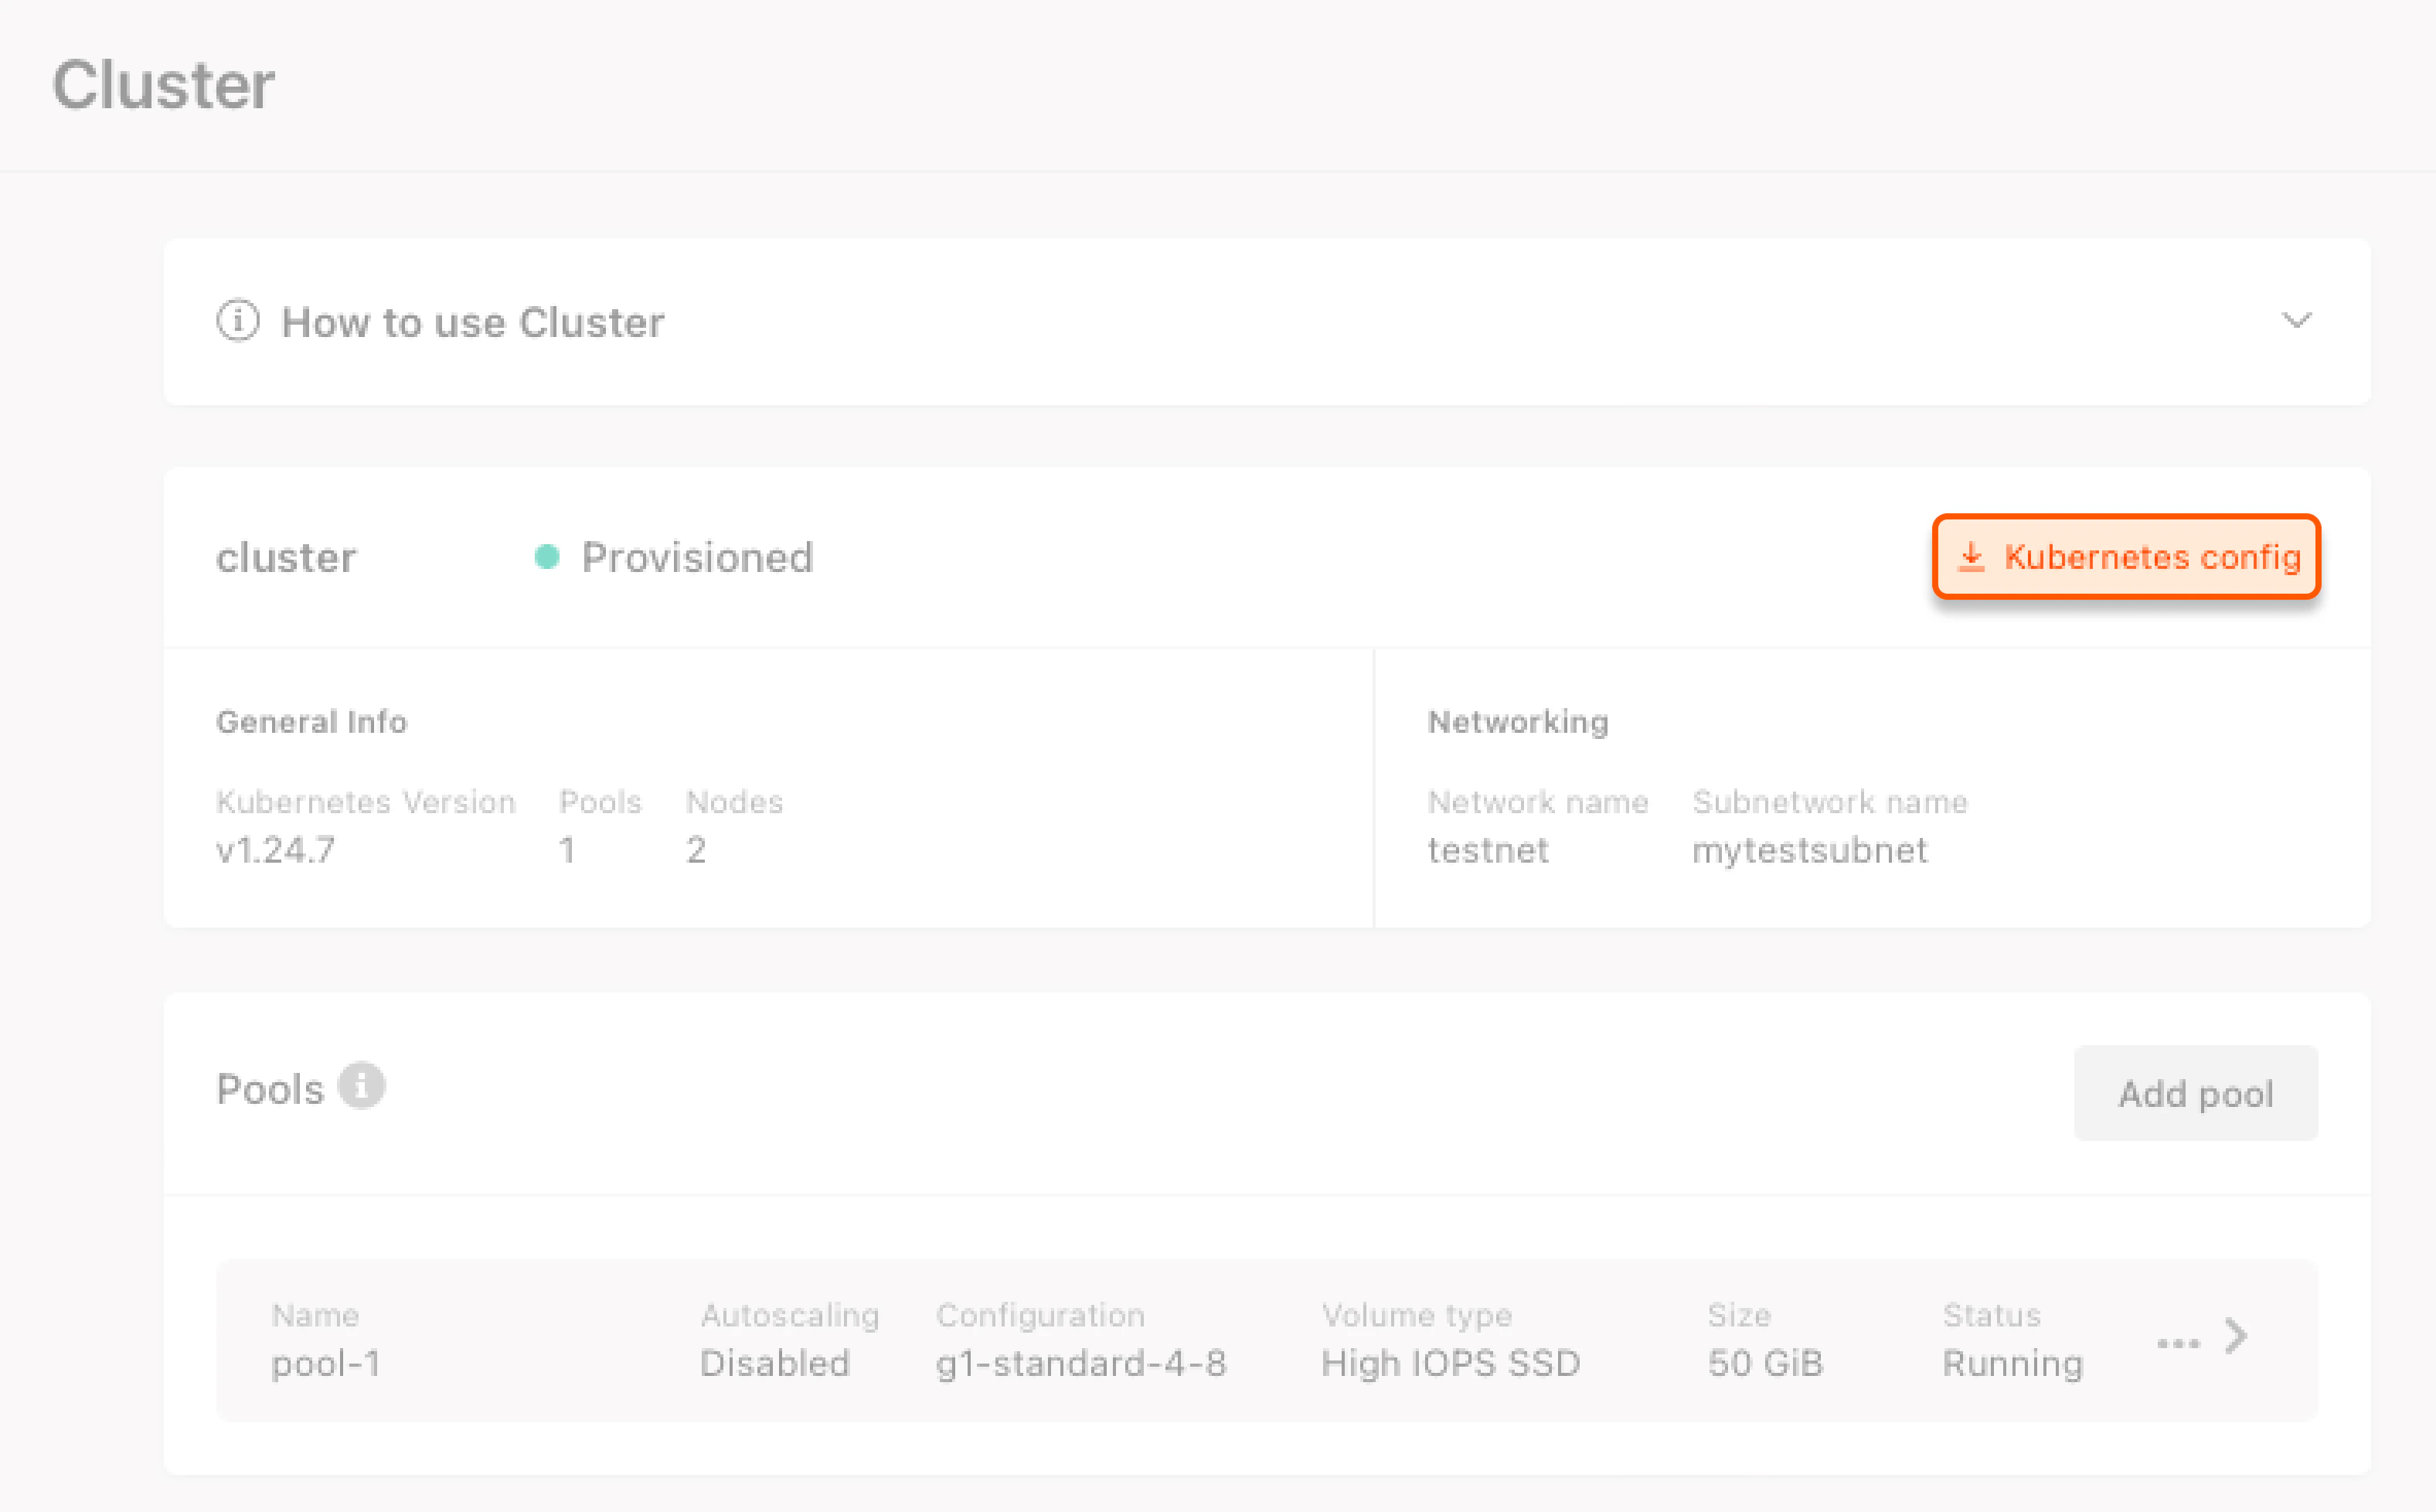Viewport: 2436px width, 1512px height.
Task: Click the How to use Cluster title
Action: click(473, 322)
